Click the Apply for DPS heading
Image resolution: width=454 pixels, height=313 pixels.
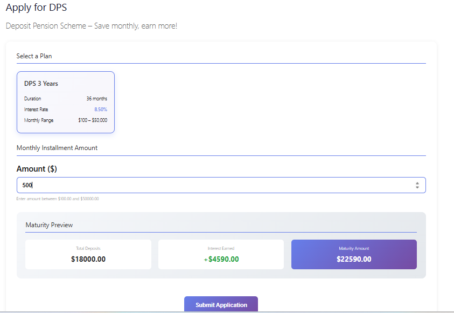(x=36, y=8)
